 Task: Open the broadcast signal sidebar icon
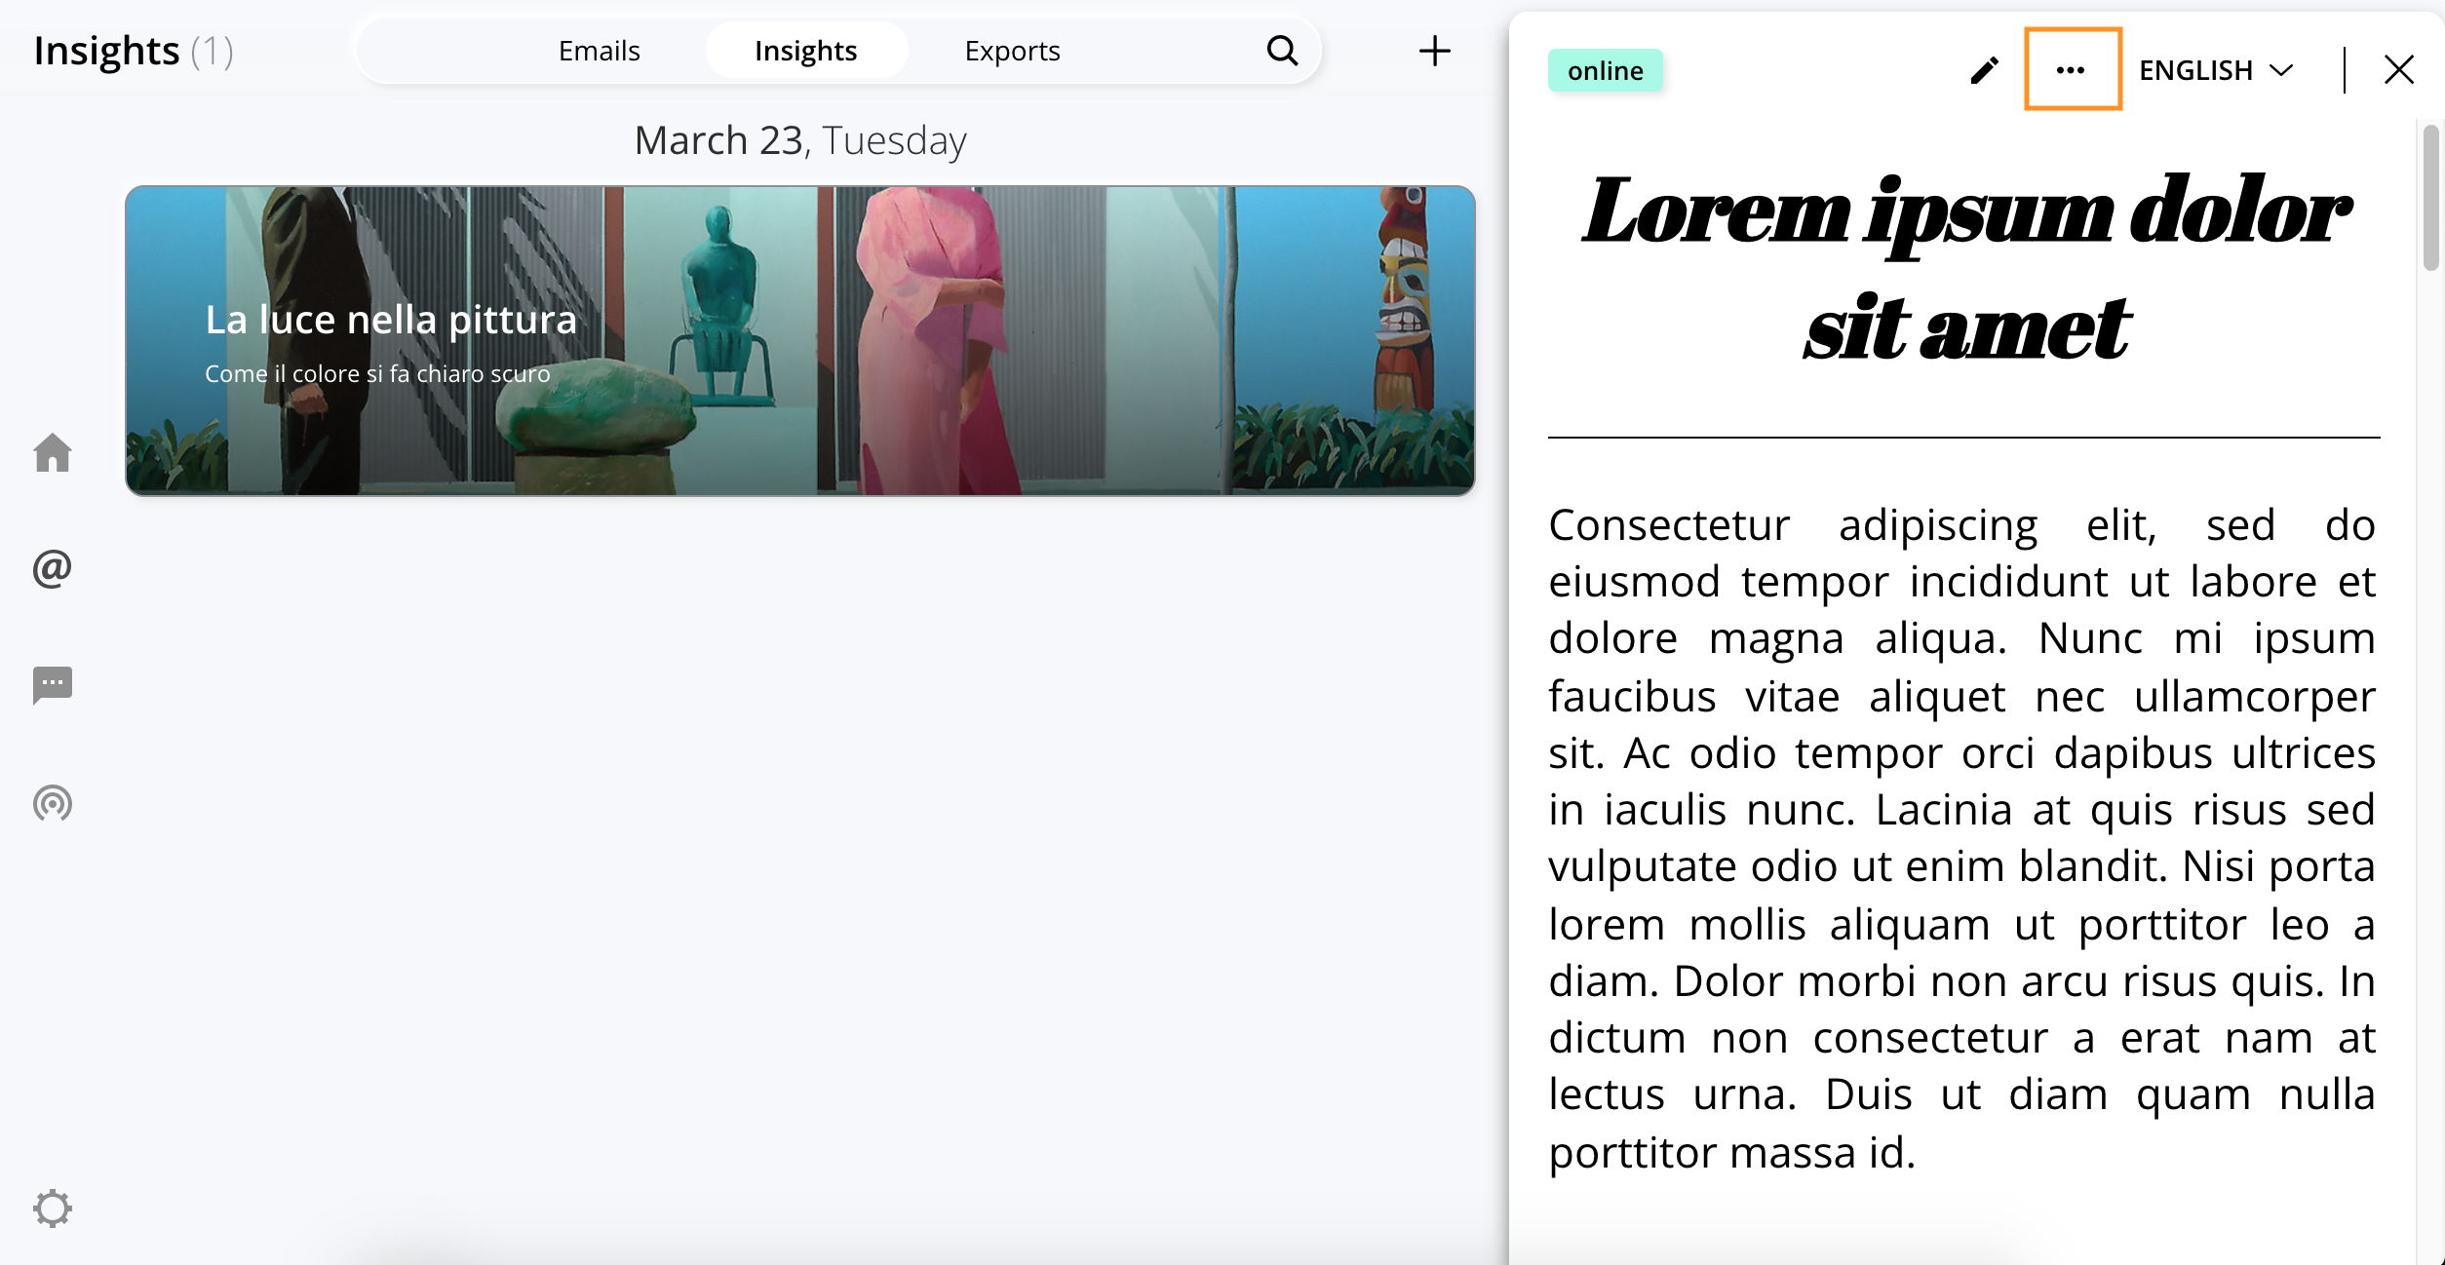53,803
